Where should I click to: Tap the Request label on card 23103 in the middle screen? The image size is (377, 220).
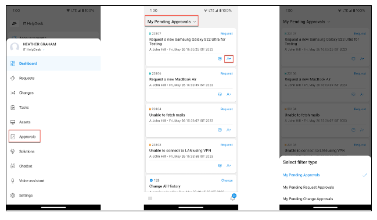227,145
